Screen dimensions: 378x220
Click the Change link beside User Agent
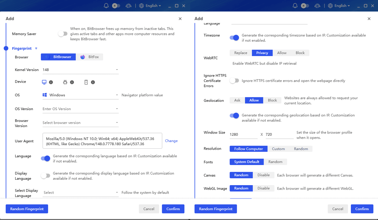(171, 141)
